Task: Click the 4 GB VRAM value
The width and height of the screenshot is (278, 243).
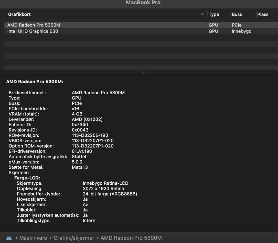Action: [77, 114]
